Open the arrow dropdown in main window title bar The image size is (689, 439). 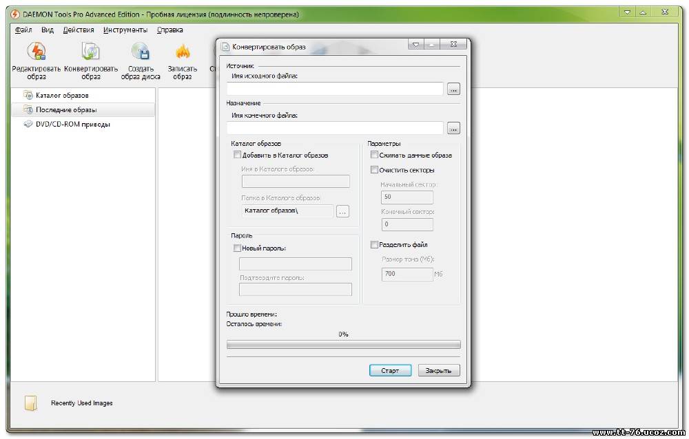[x=628, y=12]
